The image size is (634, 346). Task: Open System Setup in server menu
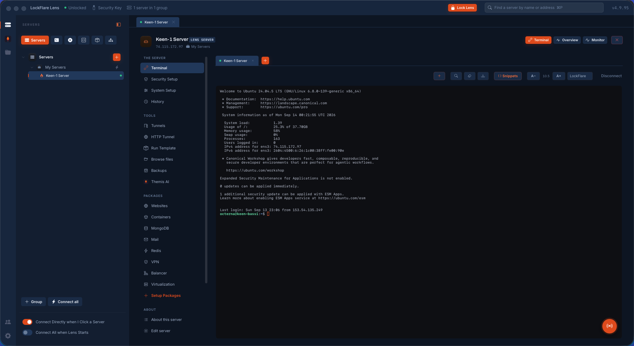(172, 90)
